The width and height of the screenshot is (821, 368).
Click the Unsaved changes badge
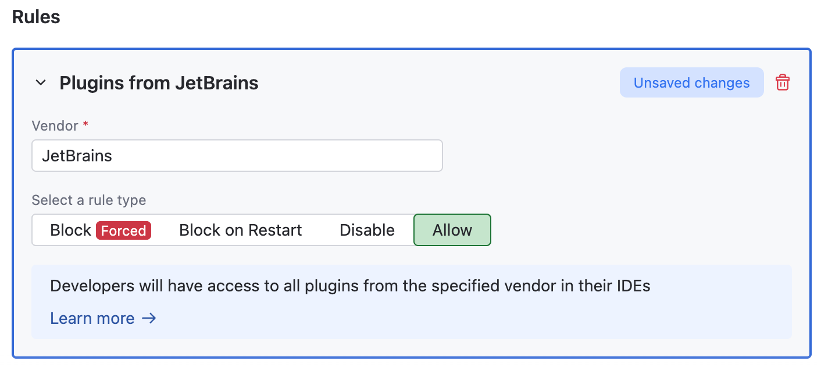[x=691, y=82]
